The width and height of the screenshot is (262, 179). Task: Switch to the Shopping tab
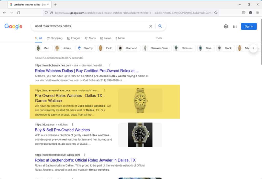(55, 38)
